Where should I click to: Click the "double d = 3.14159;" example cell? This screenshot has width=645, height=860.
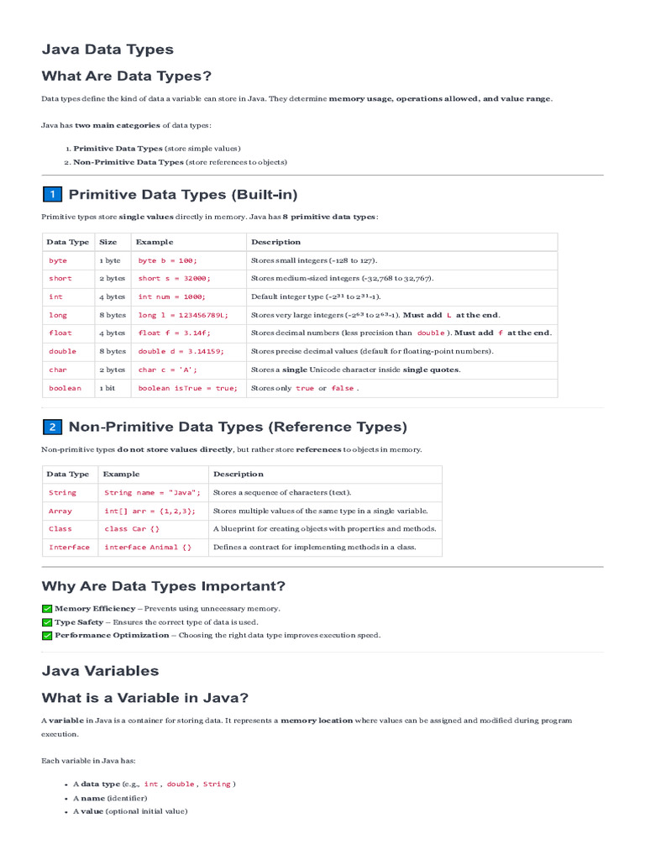coord(181,352)
